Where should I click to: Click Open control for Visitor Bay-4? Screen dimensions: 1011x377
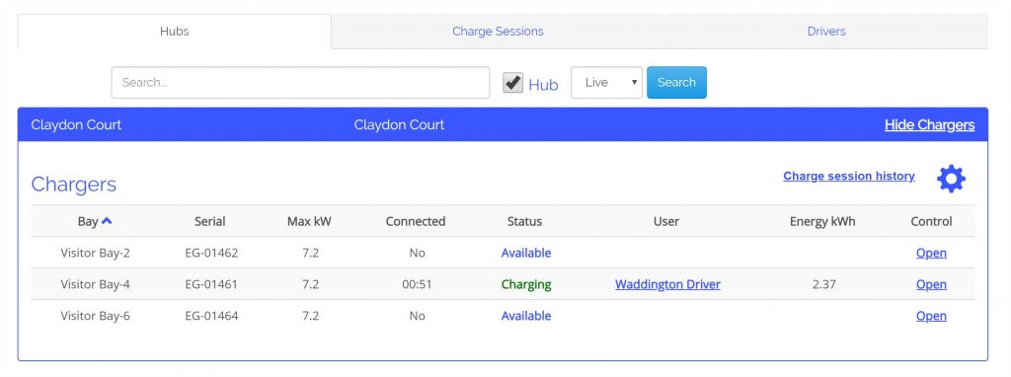(x=931, y=284)
